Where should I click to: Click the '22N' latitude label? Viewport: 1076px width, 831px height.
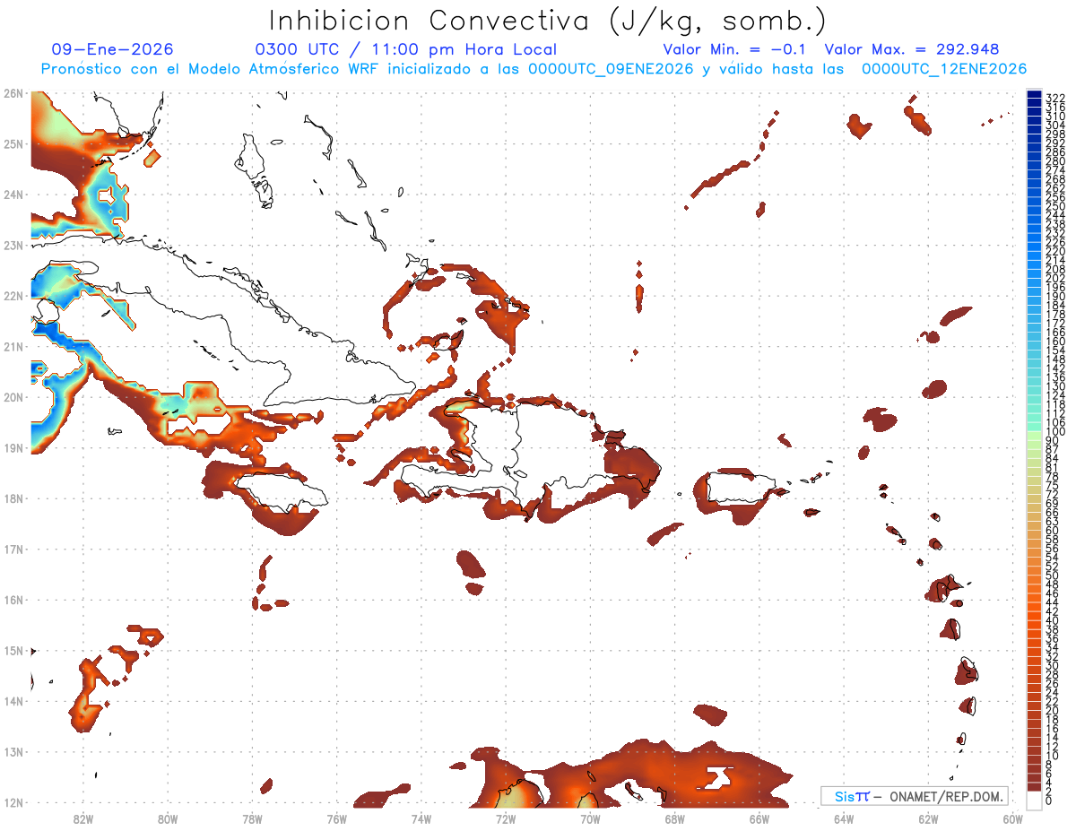point(13,296)
